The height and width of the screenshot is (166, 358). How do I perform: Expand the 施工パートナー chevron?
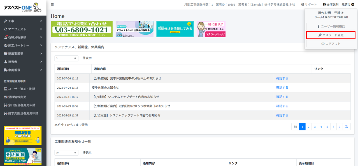point(41,45)
